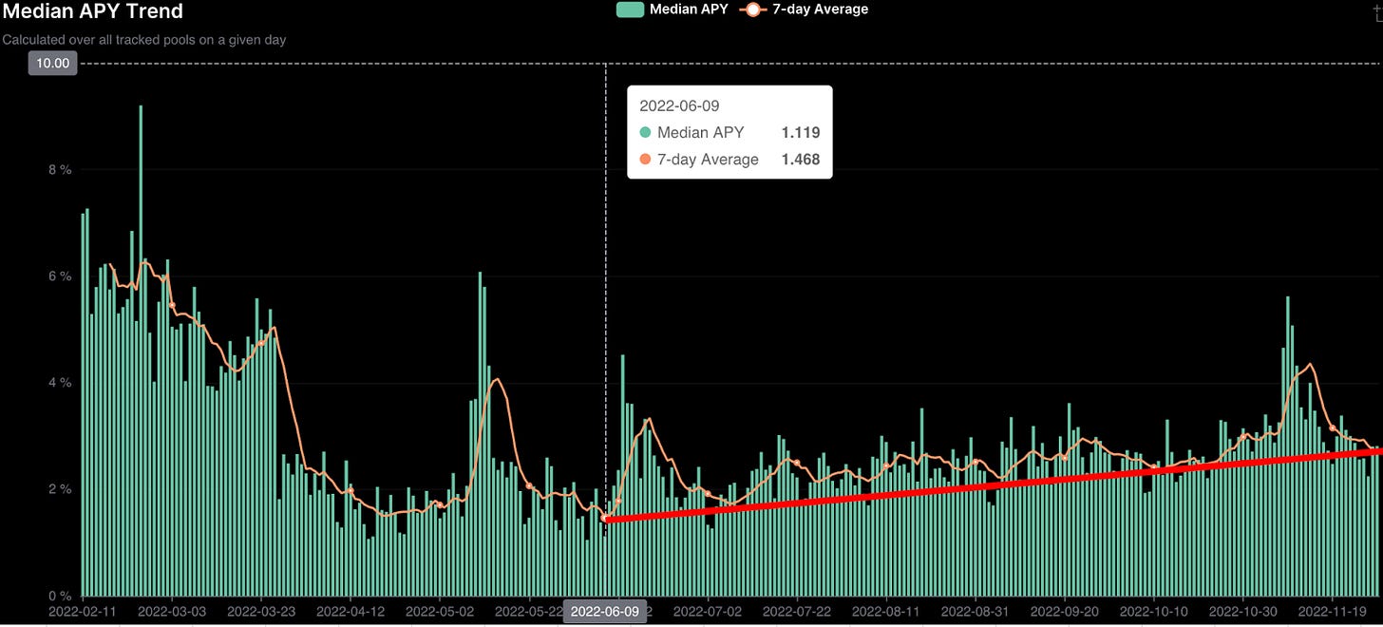Select the 10.00 y-axis value badge
Image resolution: width=1383 pixels, height=627 pixels.
(x=54, y=63)
